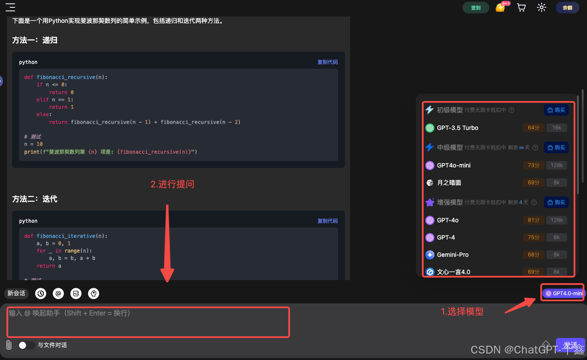Toggle the 与文件对话 switch
Viewport: 587px width, 360px height.
26,345
